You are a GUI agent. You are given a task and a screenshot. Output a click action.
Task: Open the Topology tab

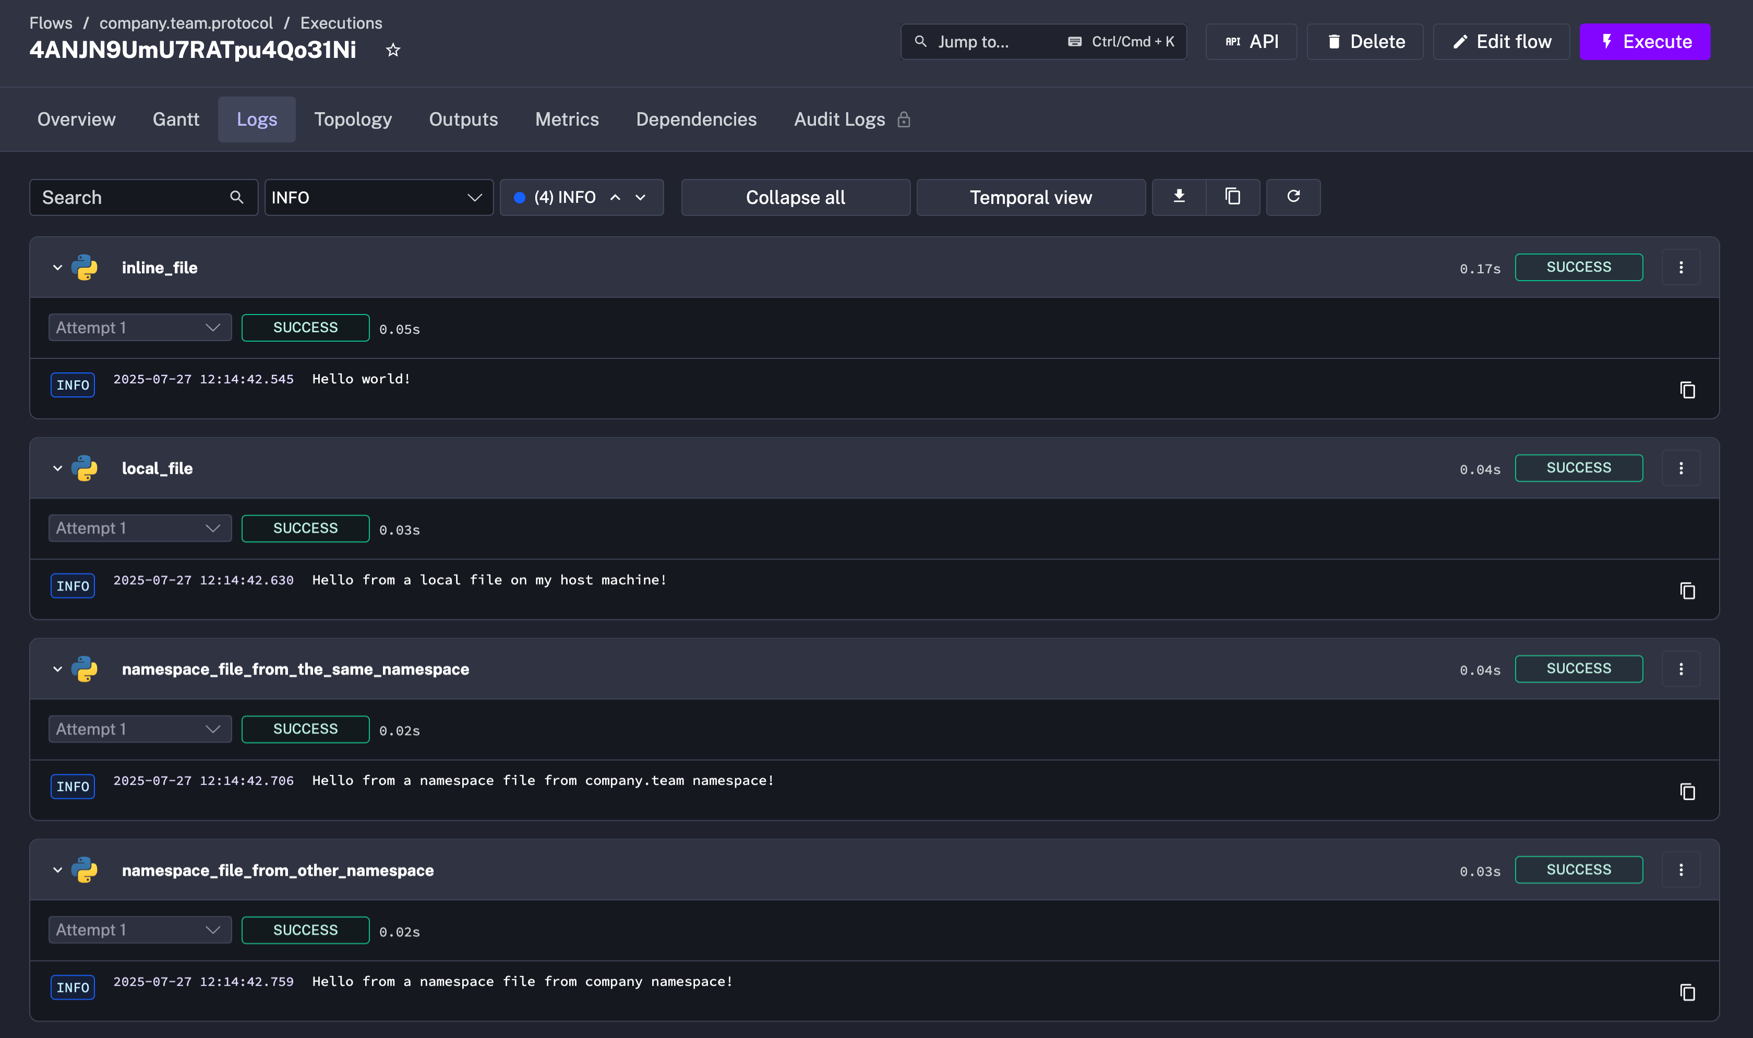tap(353, 119)
